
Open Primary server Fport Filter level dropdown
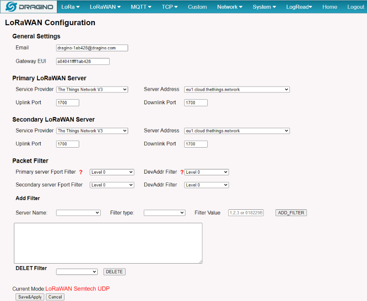tap(112, 172)
